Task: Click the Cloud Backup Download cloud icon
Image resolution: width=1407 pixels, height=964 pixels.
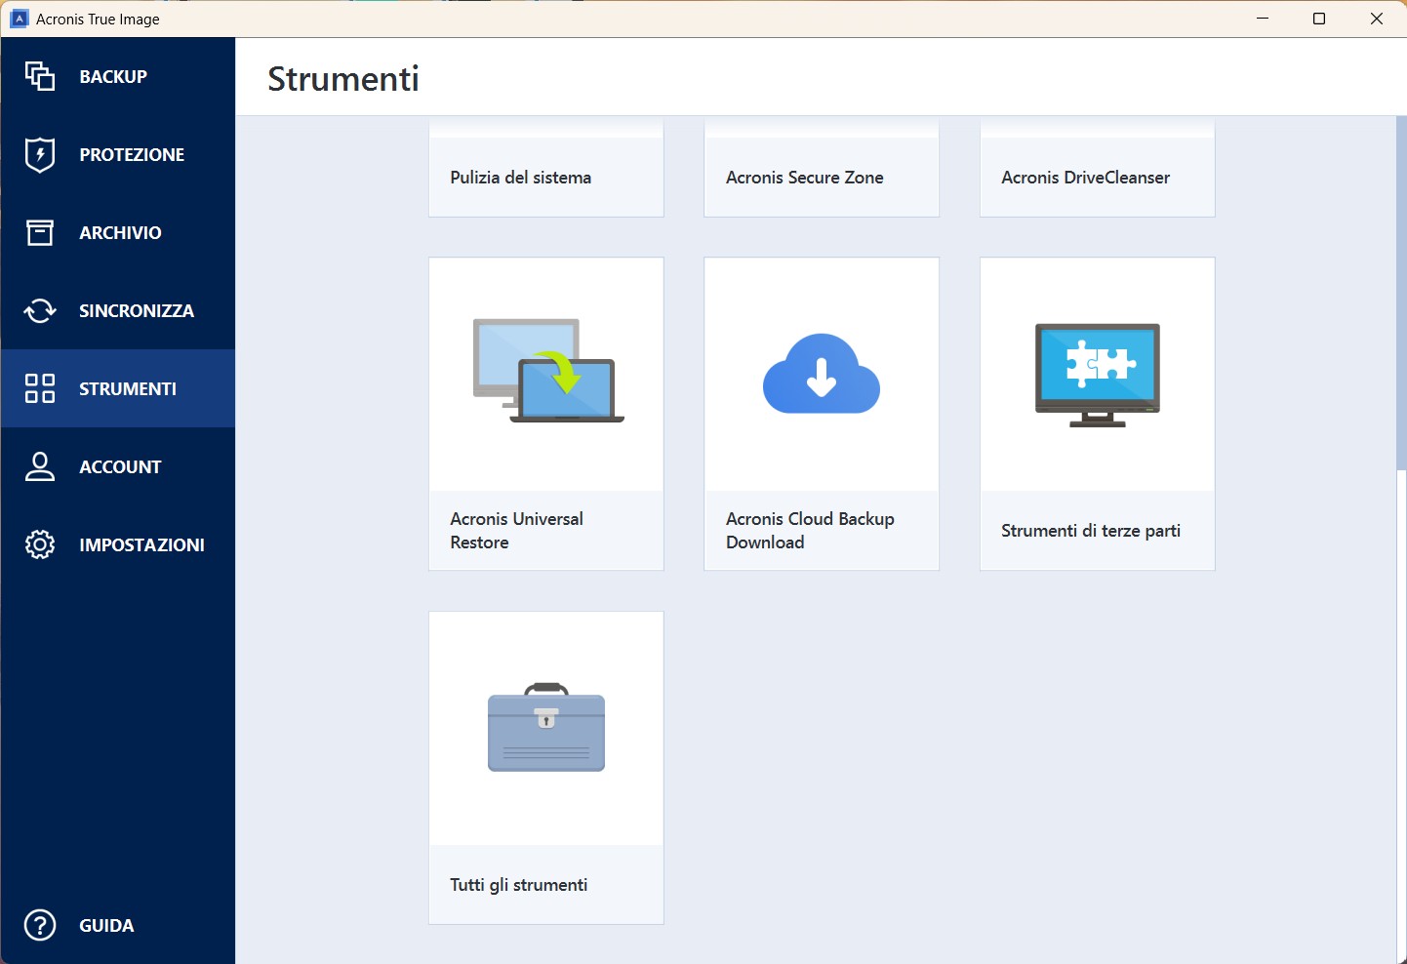Action: point(822,375)
